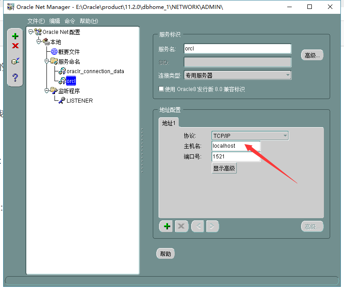Click the service icon beside orcl node
The image size is (344, 290).
tap(62, 81)
